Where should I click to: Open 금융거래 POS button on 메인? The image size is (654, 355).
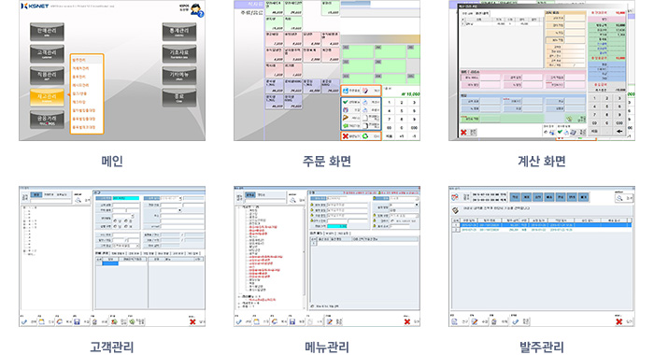[47, 120]
